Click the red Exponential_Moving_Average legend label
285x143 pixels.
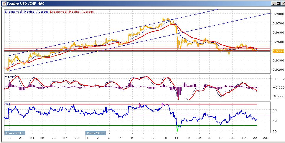click(72, 11)
